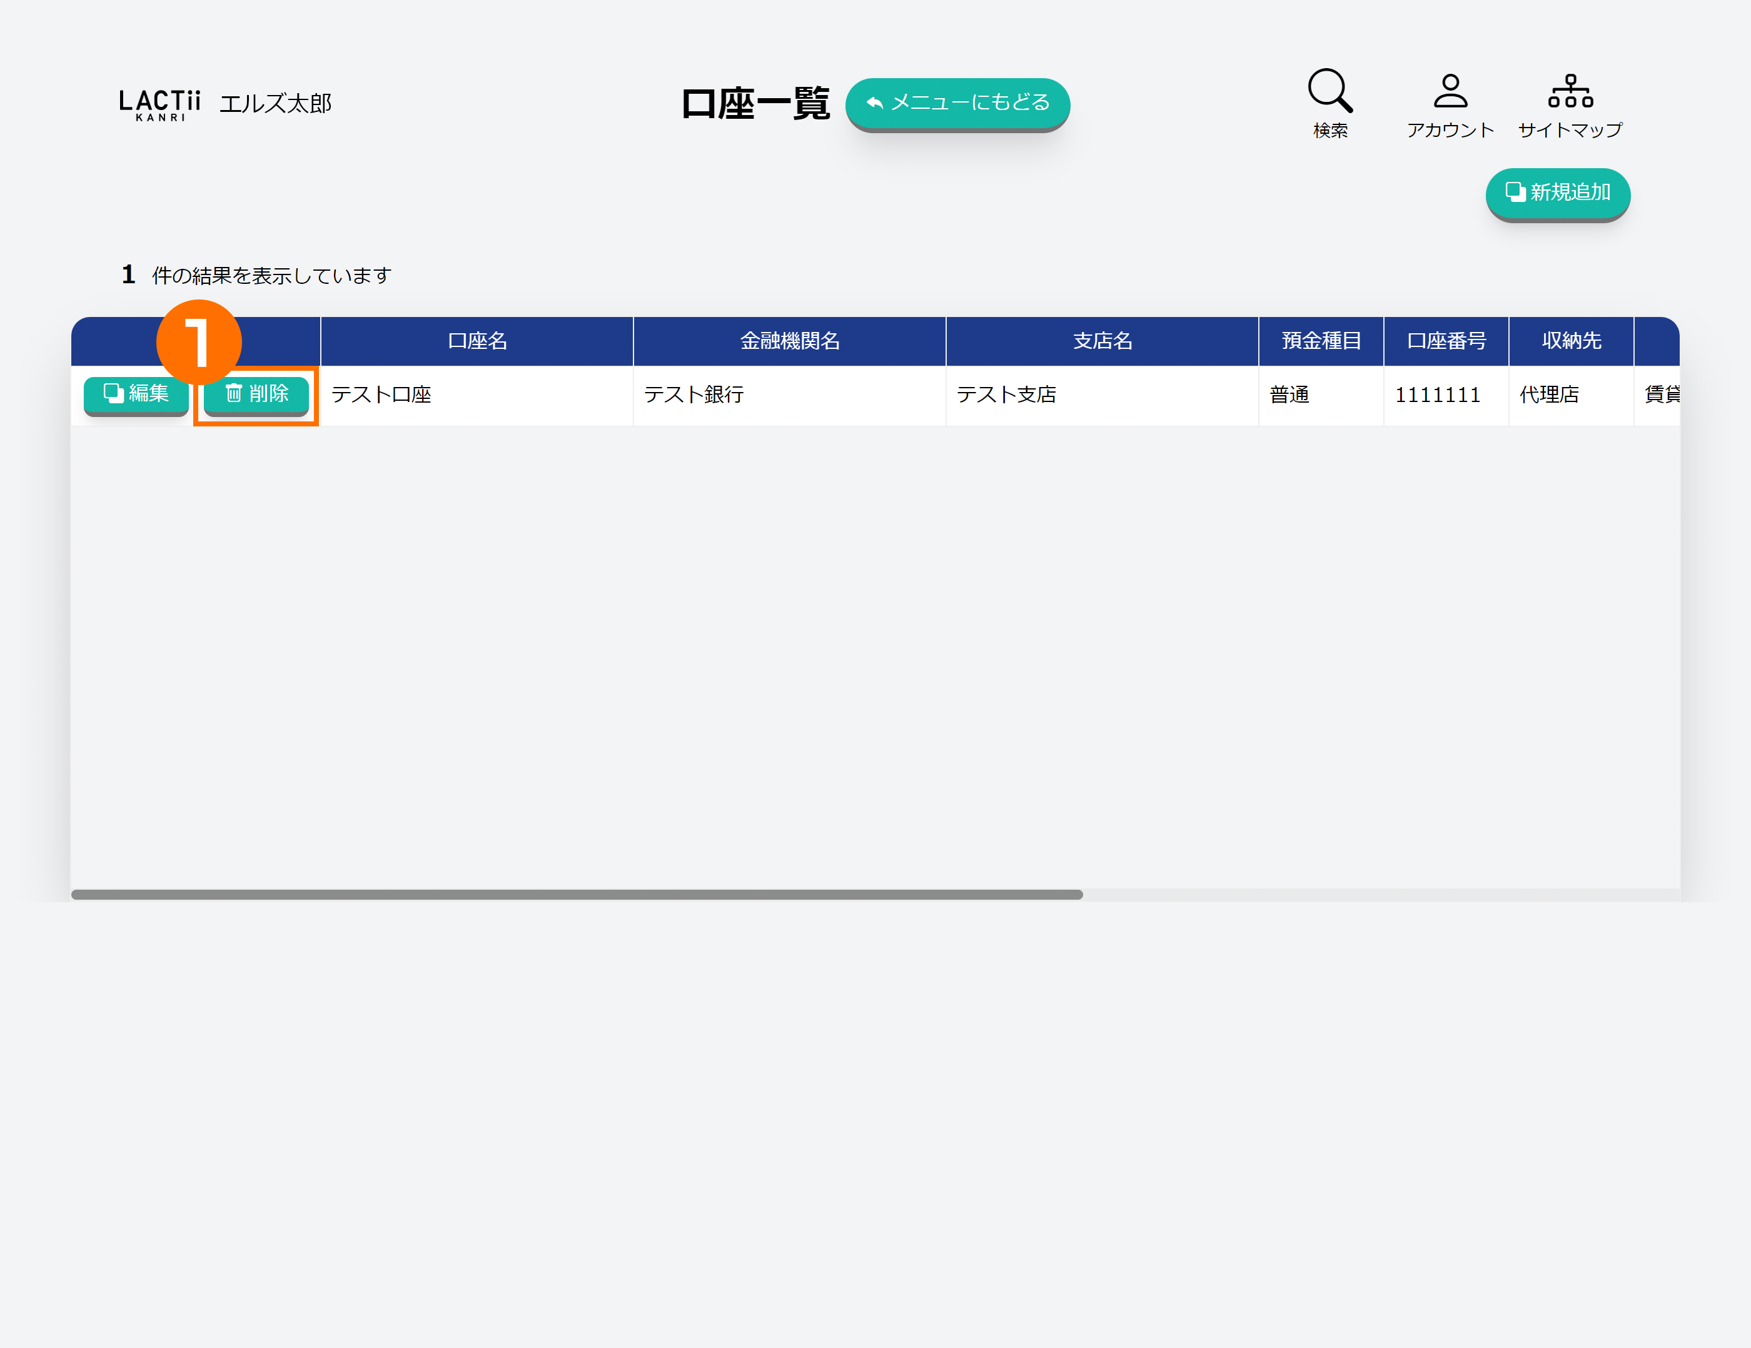
Task: Click the 口座名 column header
Action: (x=477, y=341)
